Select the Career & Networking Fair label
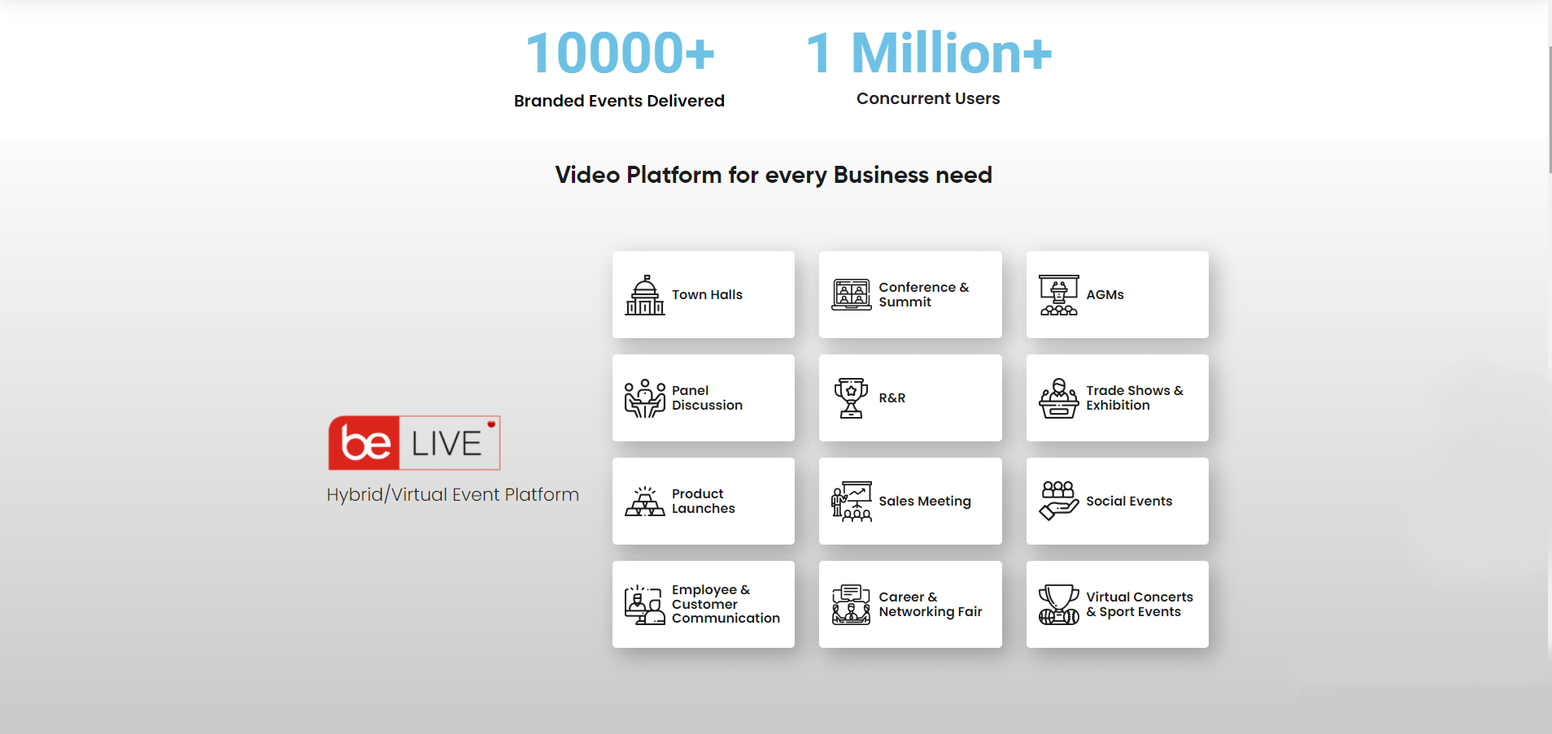 tap(931, 605)
